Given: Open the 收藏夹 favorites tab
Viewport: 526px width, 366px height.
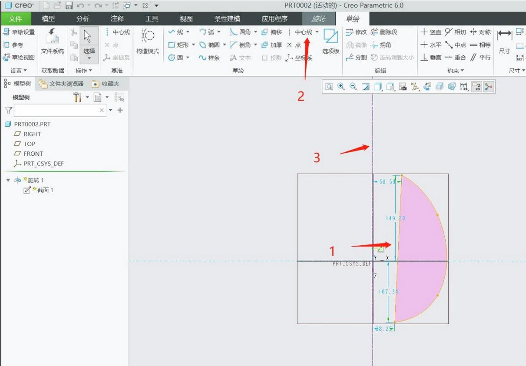Looking at the screenshot, I should click(106, 83).
